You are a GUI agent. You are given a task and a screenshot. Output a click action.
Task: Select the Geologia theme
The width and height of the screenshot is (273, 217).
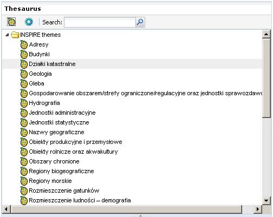pos(40,74)
